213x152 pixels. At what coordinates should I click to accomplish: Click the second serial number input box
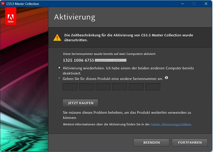(x=87, y=87)
